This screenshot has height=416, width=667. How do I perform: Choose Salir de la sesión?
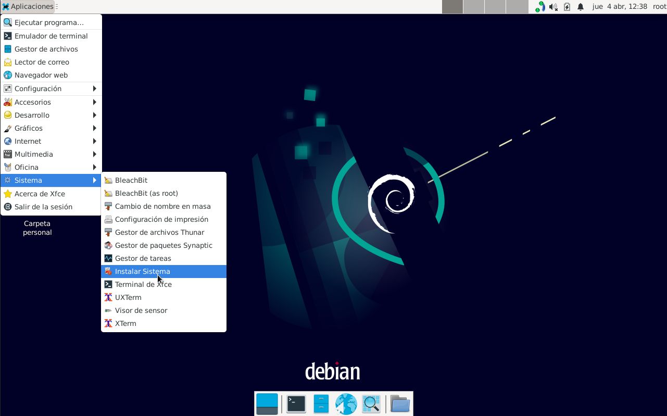coord(43,207)
